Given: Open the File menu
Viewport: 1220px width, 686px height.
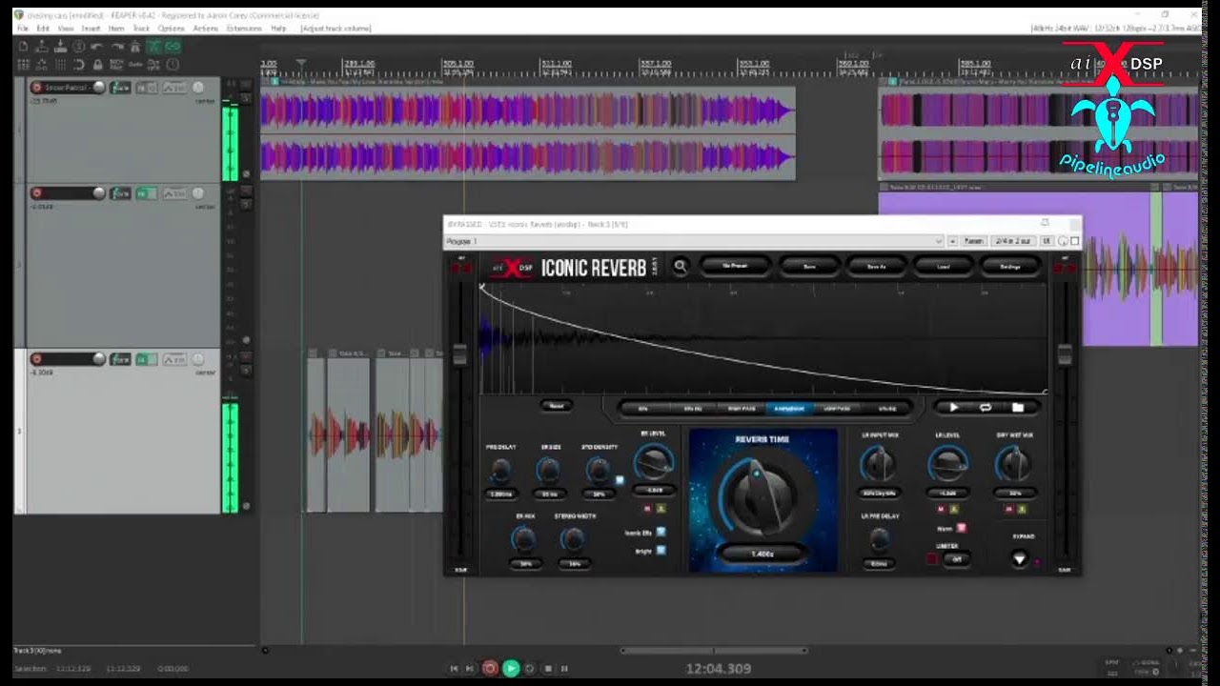Looking at the screenshot, I should [x=23, y=29].
